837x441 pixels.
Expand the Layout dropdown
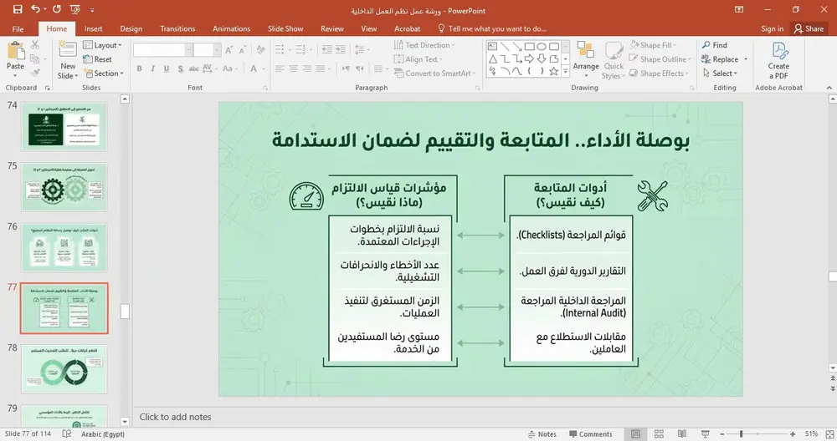[x=102, y=45]
